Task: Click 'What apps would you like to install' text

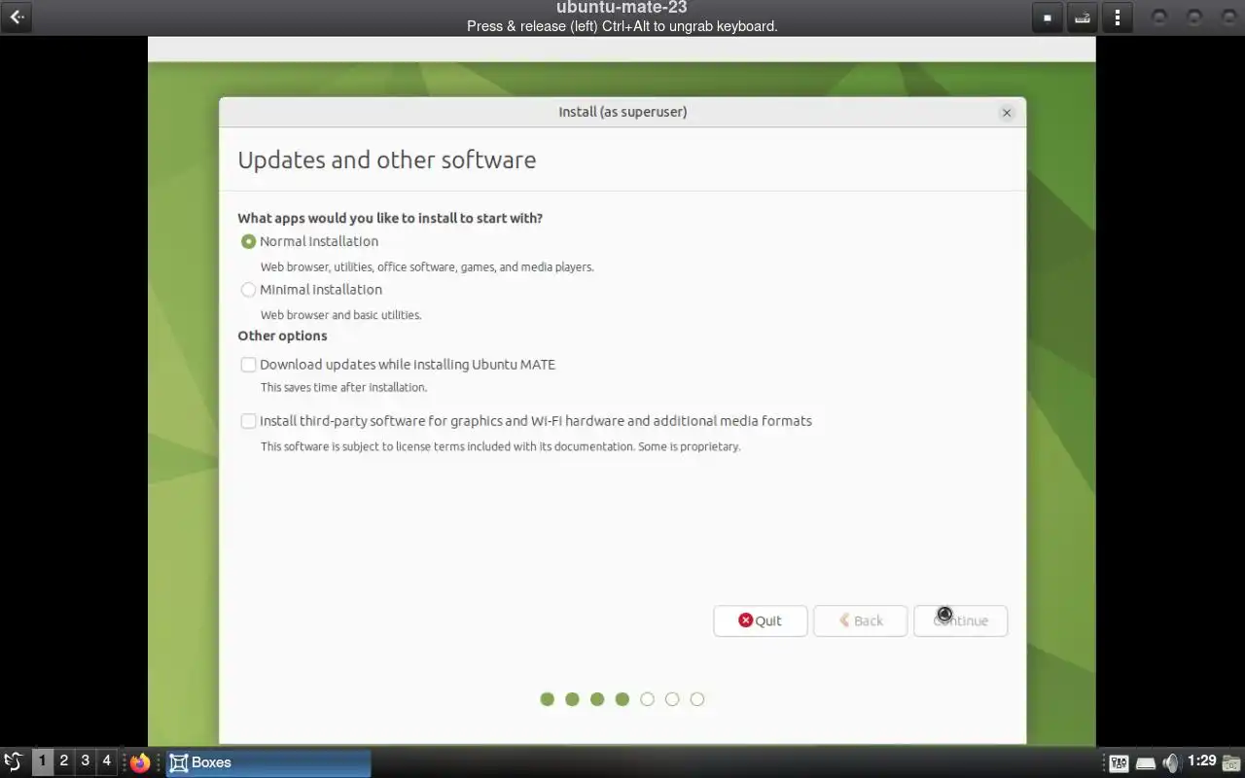Action: point(390,218)
